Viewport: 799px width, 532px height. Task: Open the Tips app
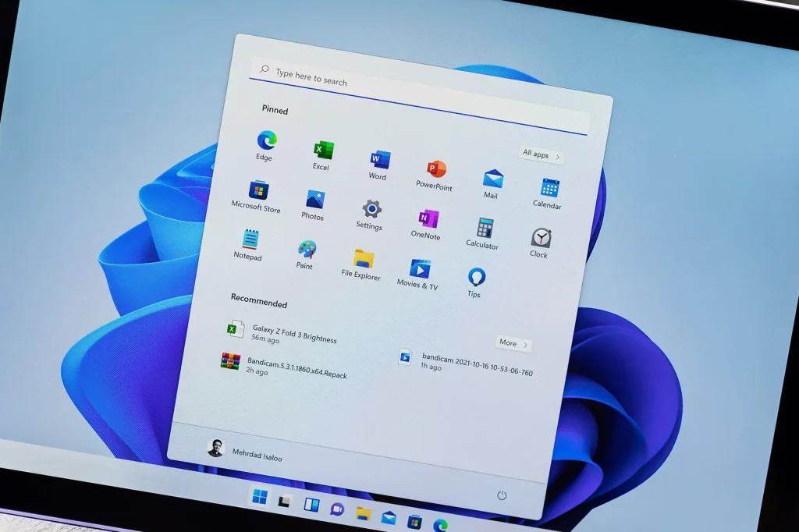point(475,283)
